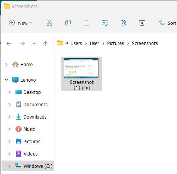
Task: Open dropdown arrow after User breadcrumb
Action: pyautogui.click(x=103, y=44)
